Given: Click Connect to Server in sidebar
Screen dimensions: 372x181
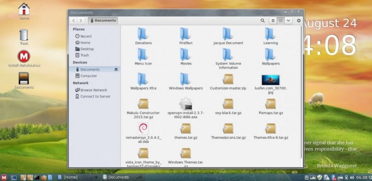Looking at the screenshot, I should tap(93, 96).
